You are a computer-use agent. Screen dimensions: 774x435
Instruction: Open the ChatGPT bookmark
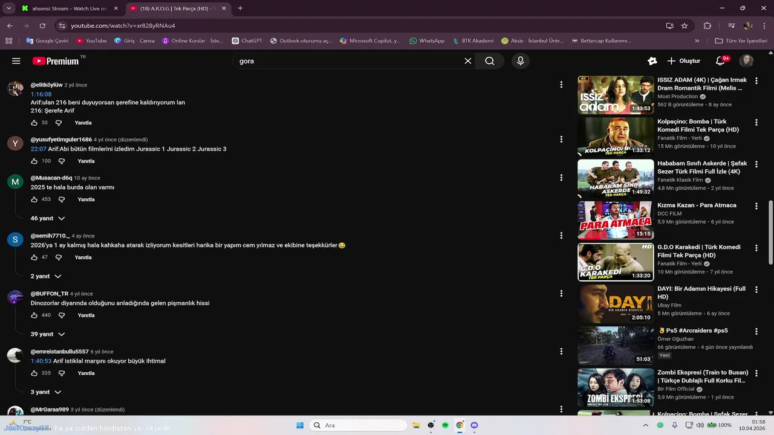[247, 41]
